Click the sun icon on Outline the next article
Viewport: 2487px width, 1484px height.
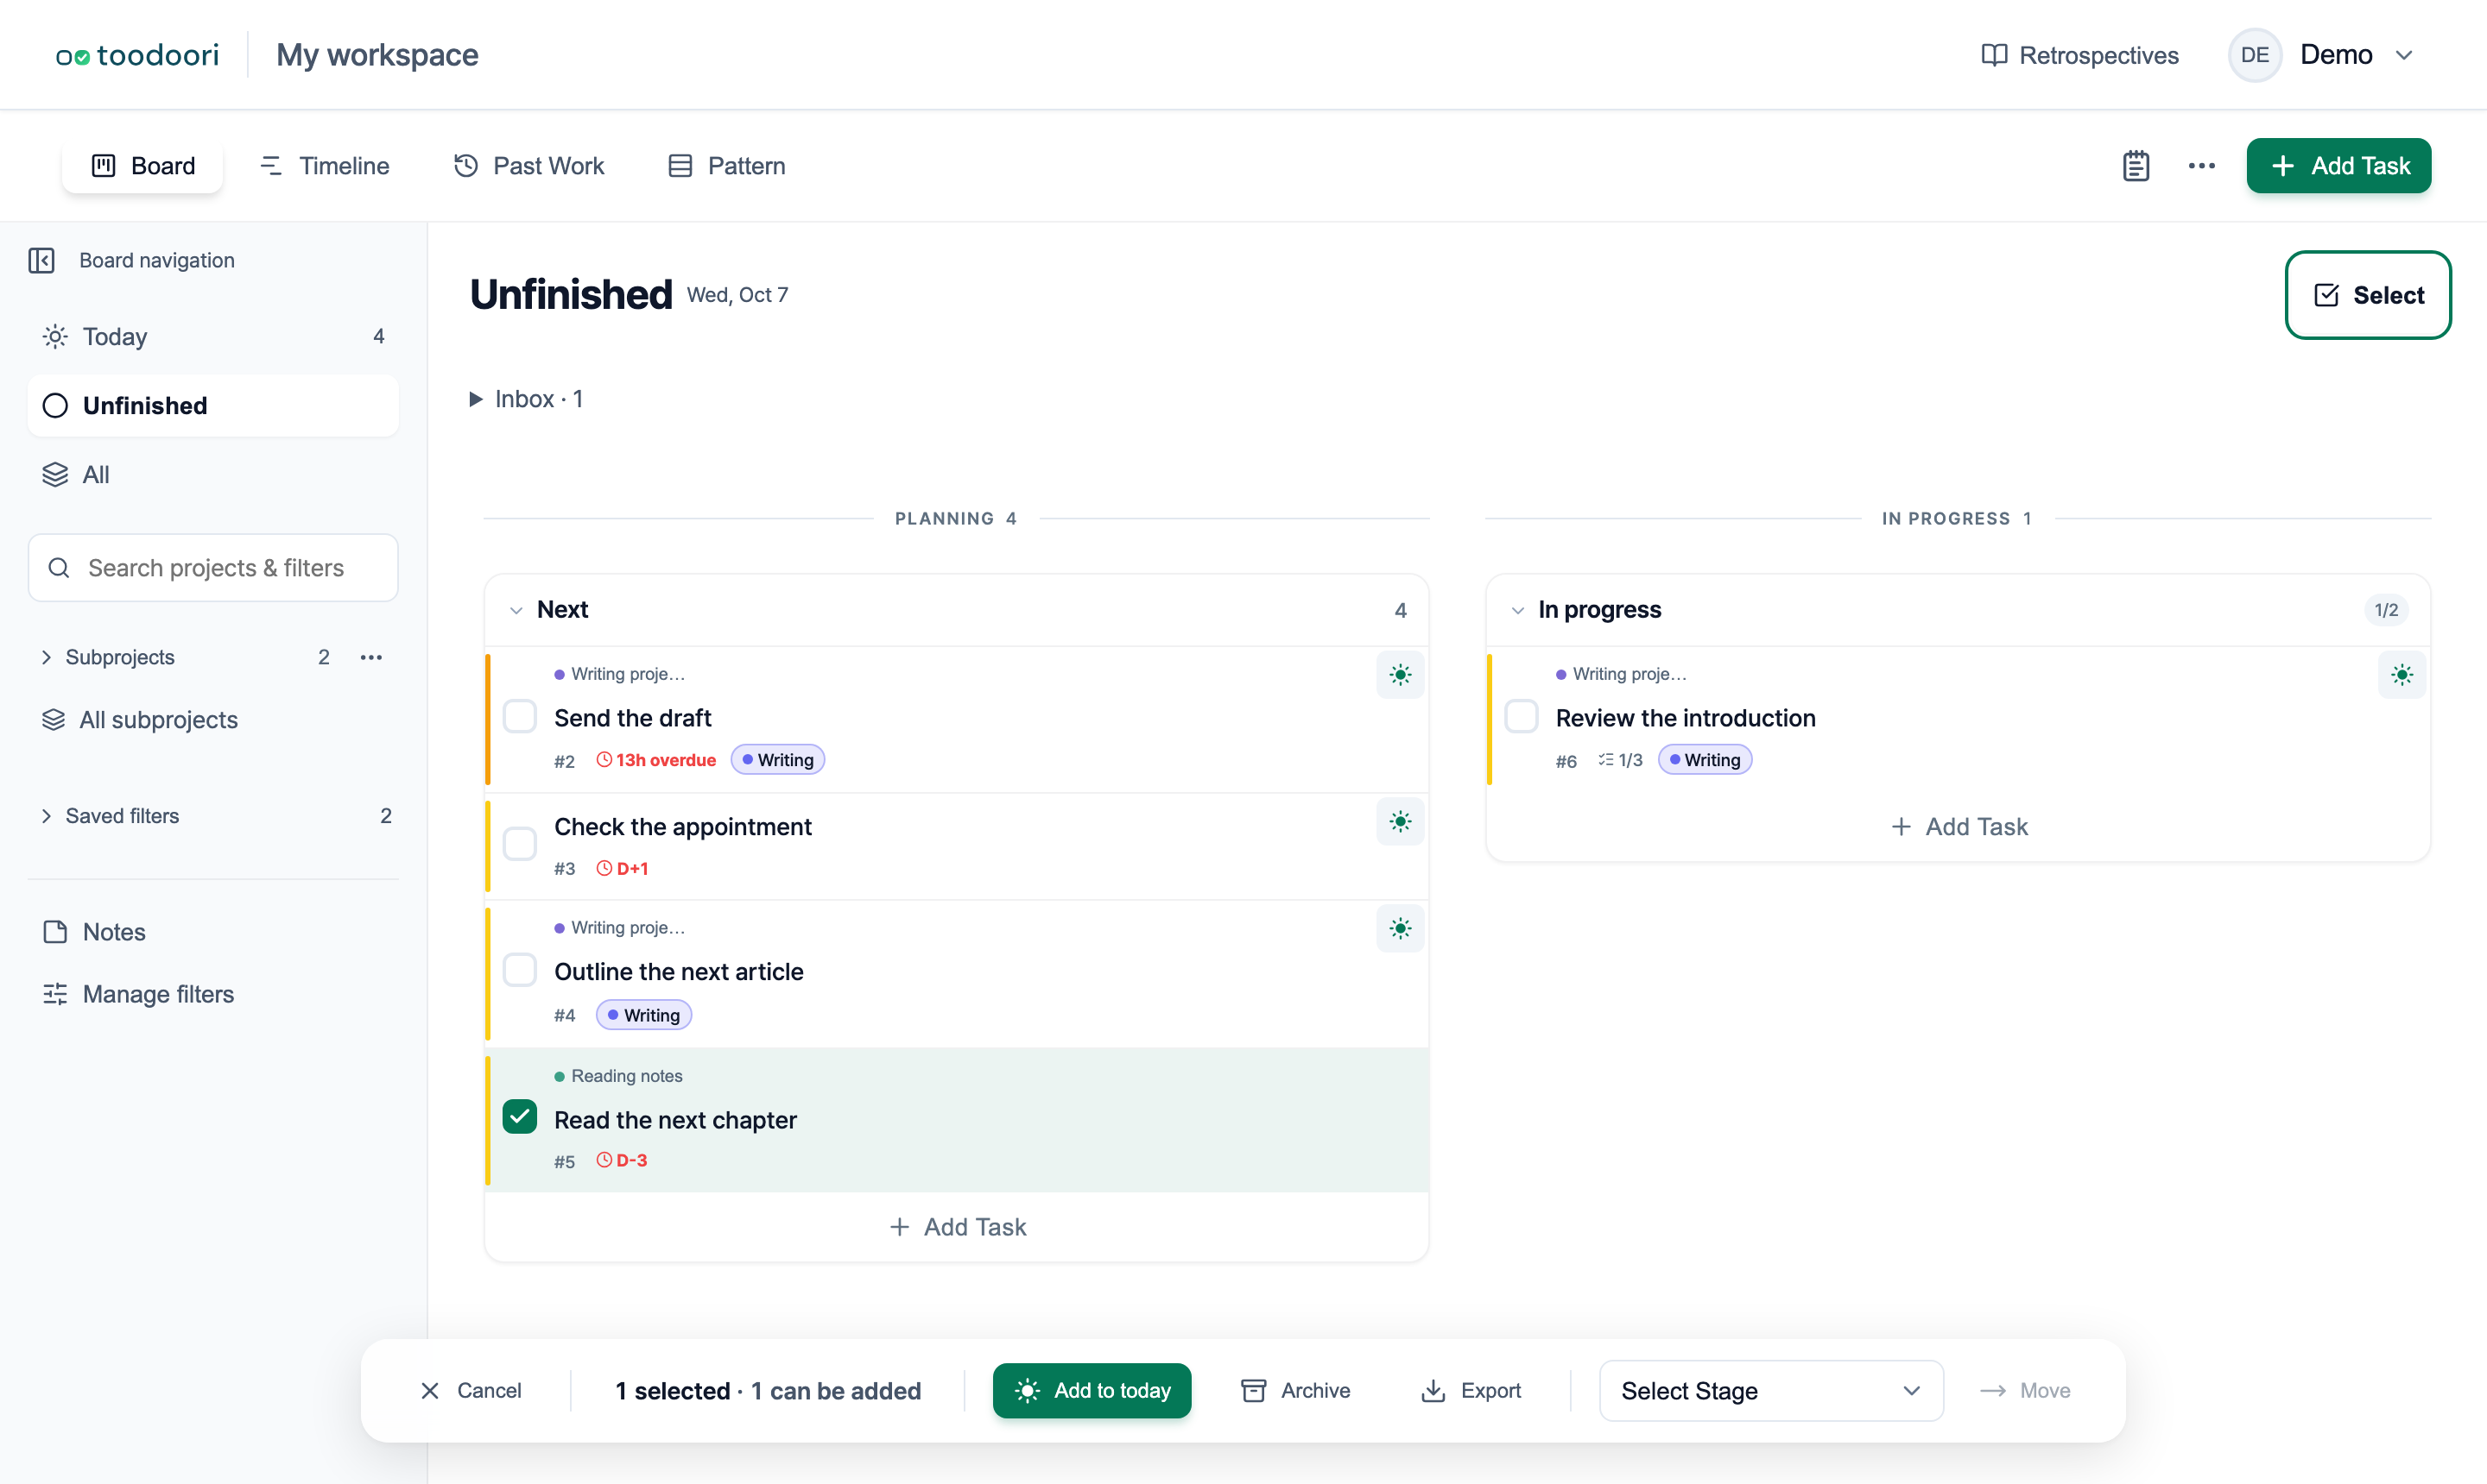click(1400, 929)
